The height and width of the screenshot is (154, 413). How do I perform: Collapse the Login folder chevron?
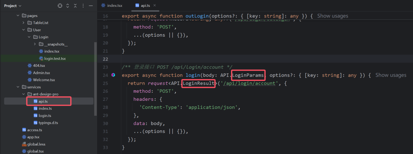point(29,37)
